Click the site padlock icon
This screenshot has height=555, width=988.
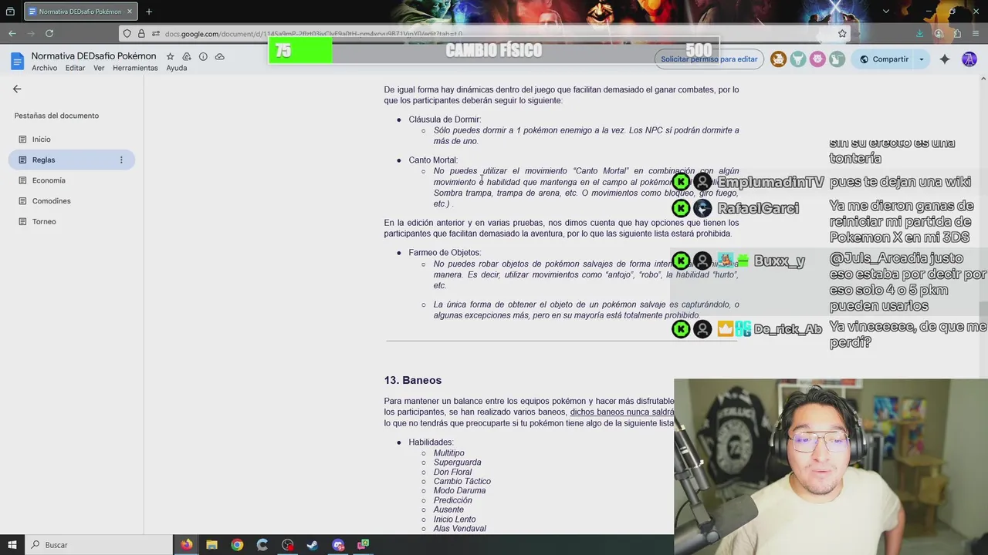141,33
